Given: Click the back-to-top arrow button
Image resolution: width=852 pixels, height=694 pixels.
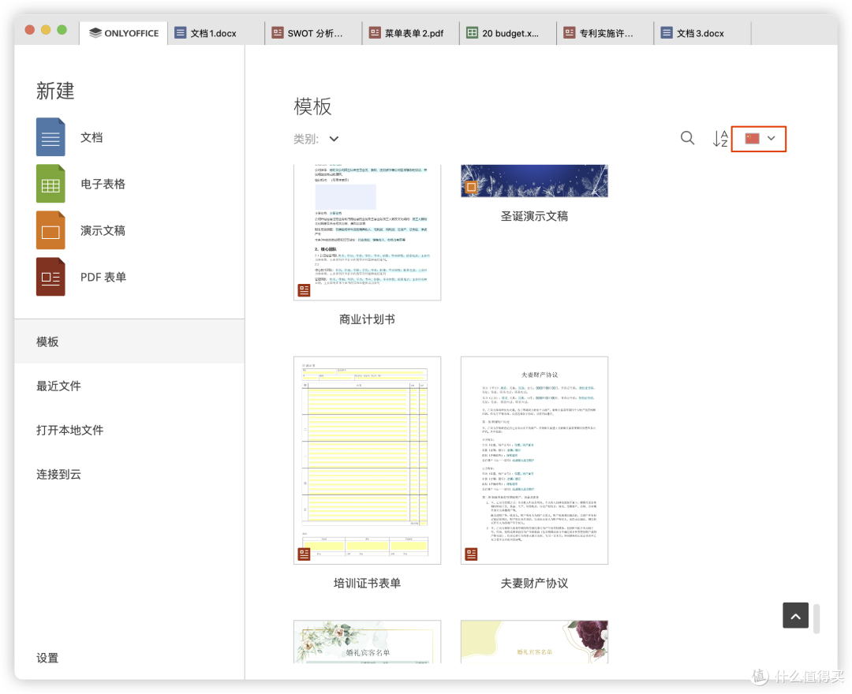Looking at the screenshot, I should (x=795, y=615).
